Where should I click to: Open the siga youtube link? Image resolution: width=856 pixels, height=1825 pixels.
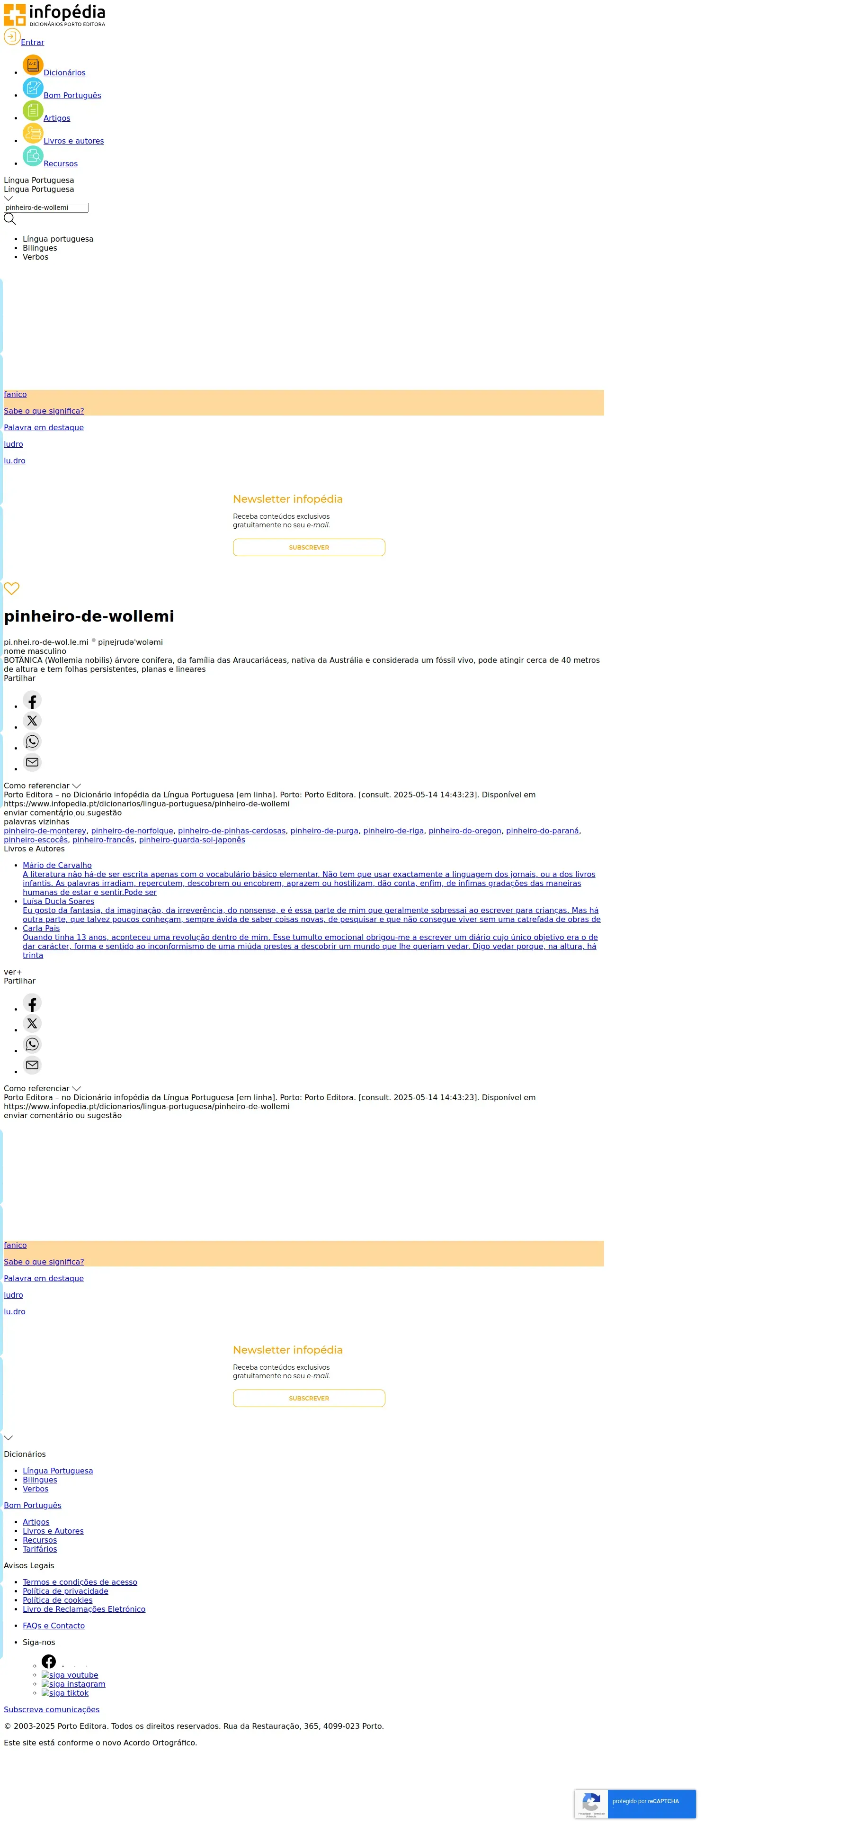[x=70, y=1675]
